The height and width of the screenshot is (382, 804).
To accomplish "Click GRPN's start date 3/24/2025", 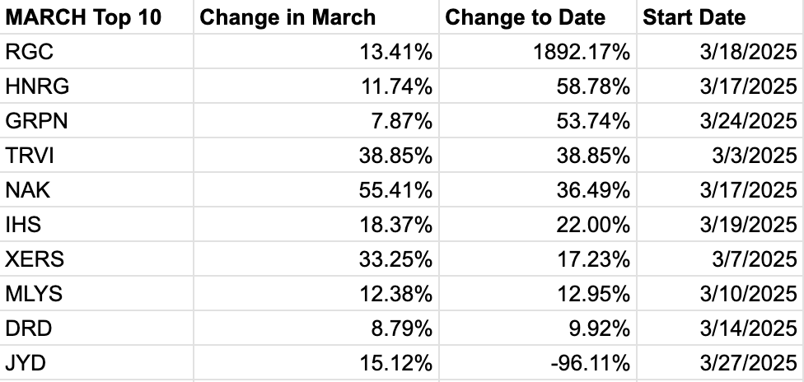I will [721, 120].
